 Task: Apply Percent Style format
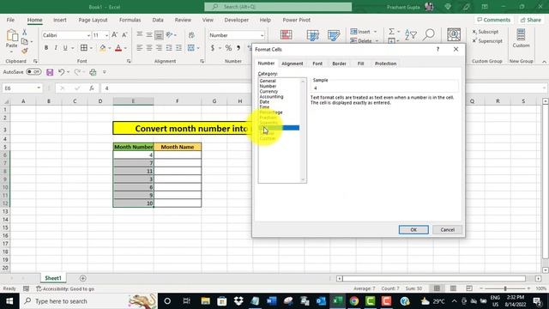(x=228, y=48)
